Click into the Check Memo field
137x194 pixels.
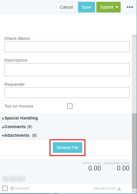(67, 47)
